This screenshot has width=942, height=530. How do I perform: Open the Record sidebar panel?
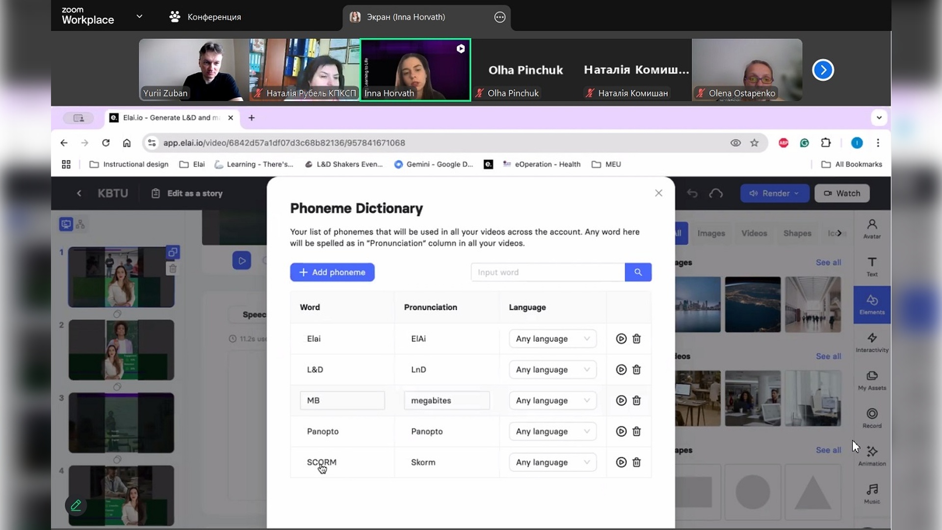click(872, 418)
